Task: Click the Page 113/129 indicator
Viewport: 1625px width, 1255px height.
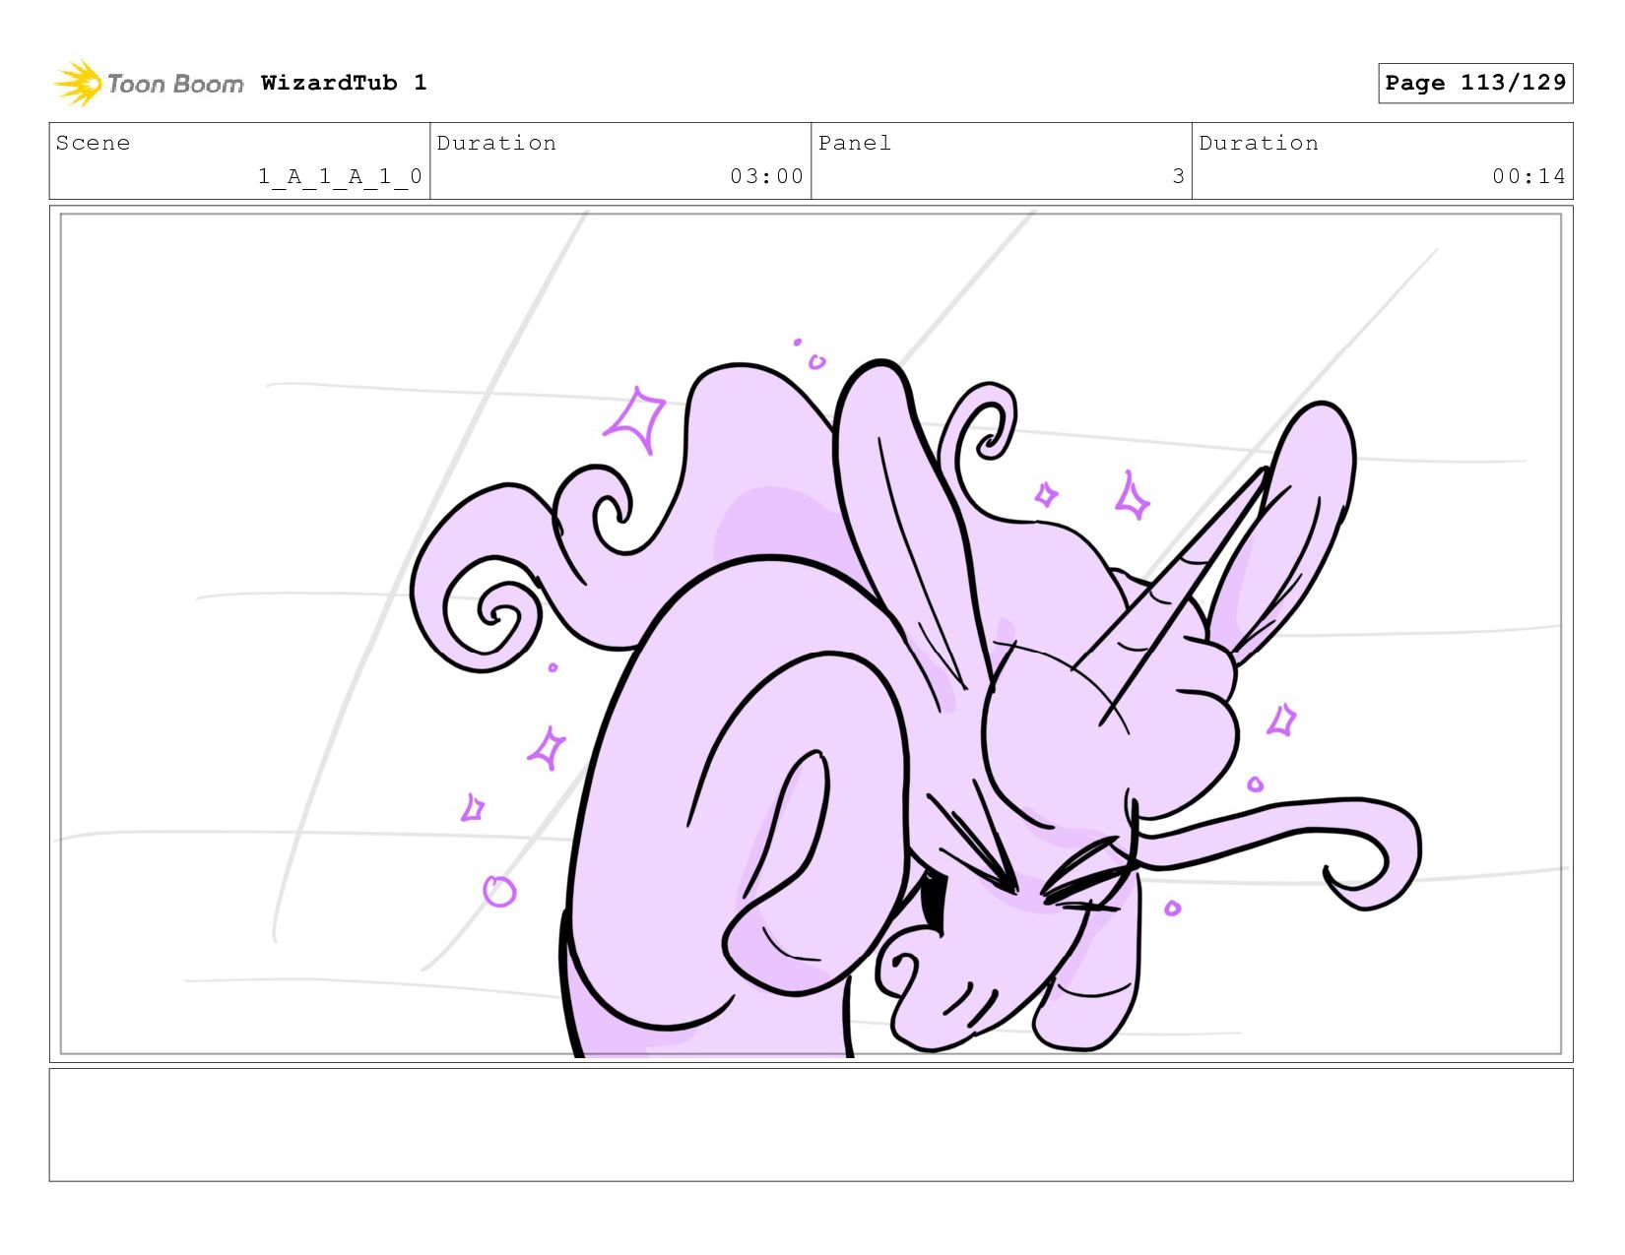Action: pos(1475,83)
